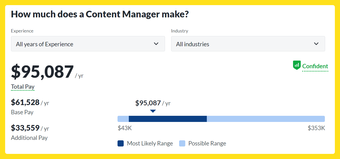The height and width of the screenshot is (159, 340).
Task: Click the large $95,087 total pay amount
Action: pos(42,72)
